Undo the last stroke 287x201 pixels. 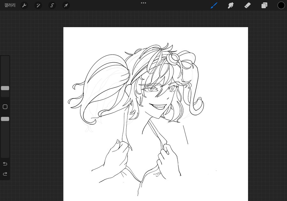(x=5, y=164)
